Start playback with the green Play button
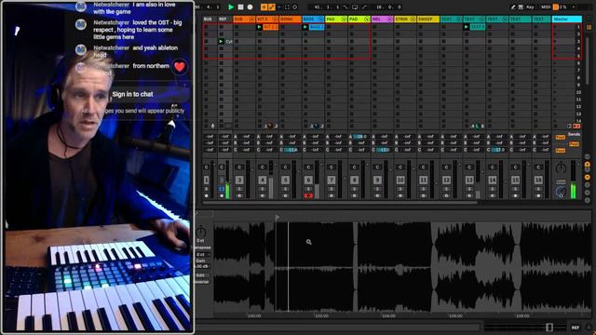596x335 pixels. (x=231, y=7)
